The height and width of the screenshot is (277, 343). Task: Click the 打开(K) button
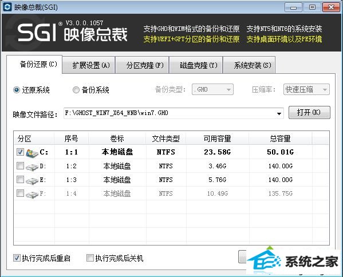309,112
